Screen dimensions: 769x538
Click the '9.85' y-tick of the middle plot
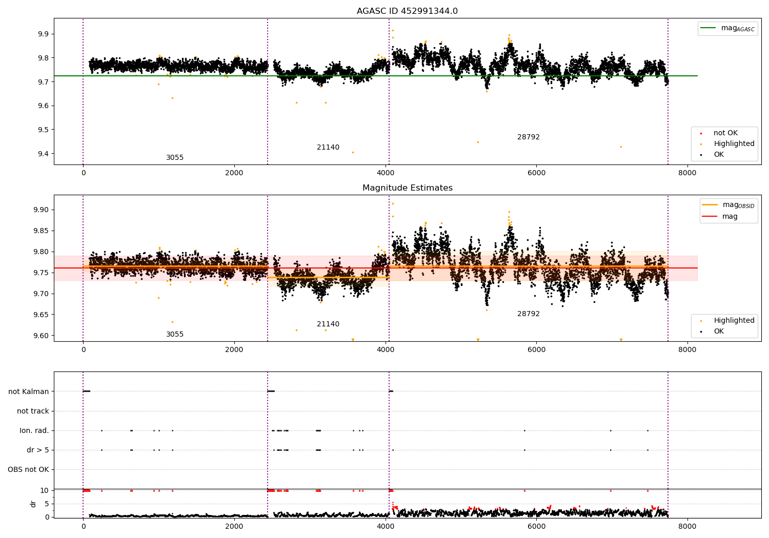[41, 231]
